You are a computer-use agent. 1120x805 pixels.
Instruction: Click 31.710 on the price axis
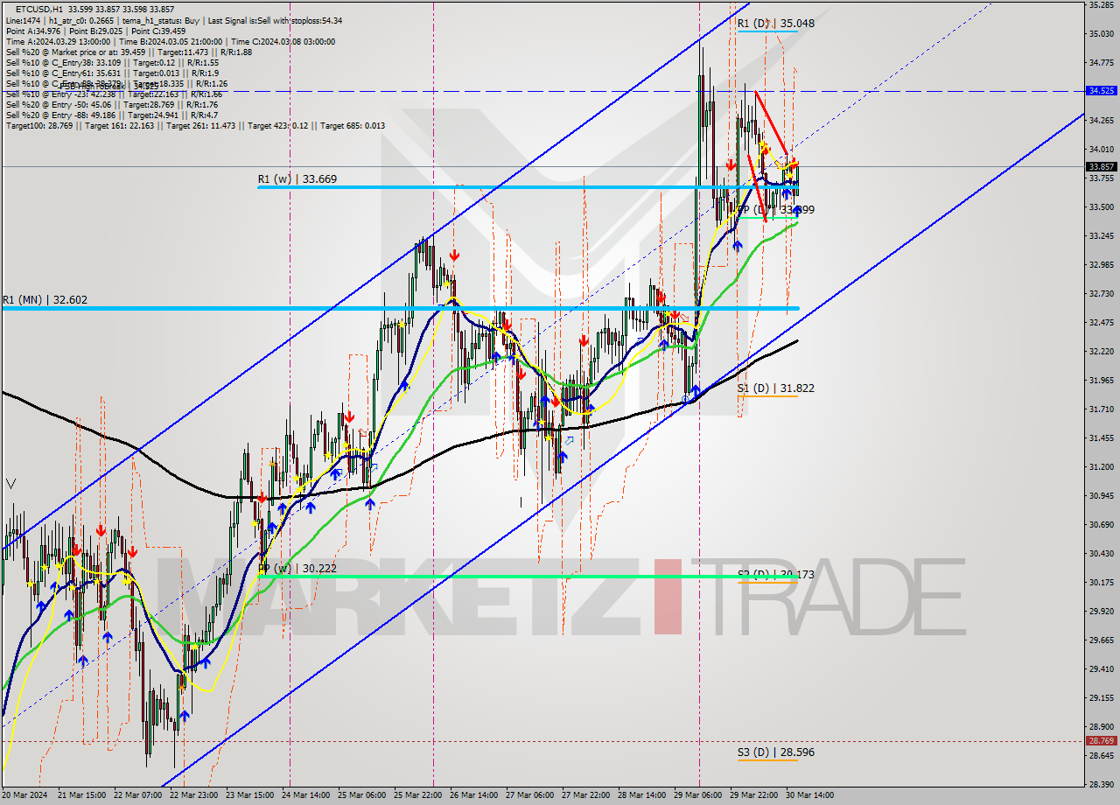[x=1101, y=409]
